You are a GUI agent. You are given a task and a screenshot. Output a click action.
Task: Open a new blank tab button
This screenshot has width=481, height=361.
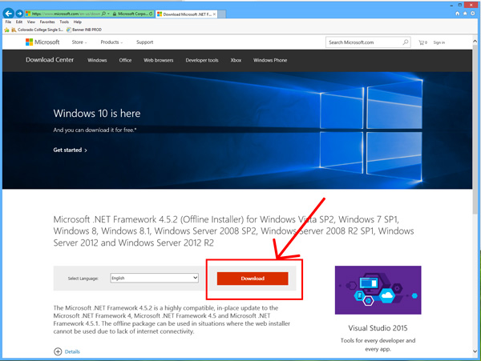[x=222, y=14]
